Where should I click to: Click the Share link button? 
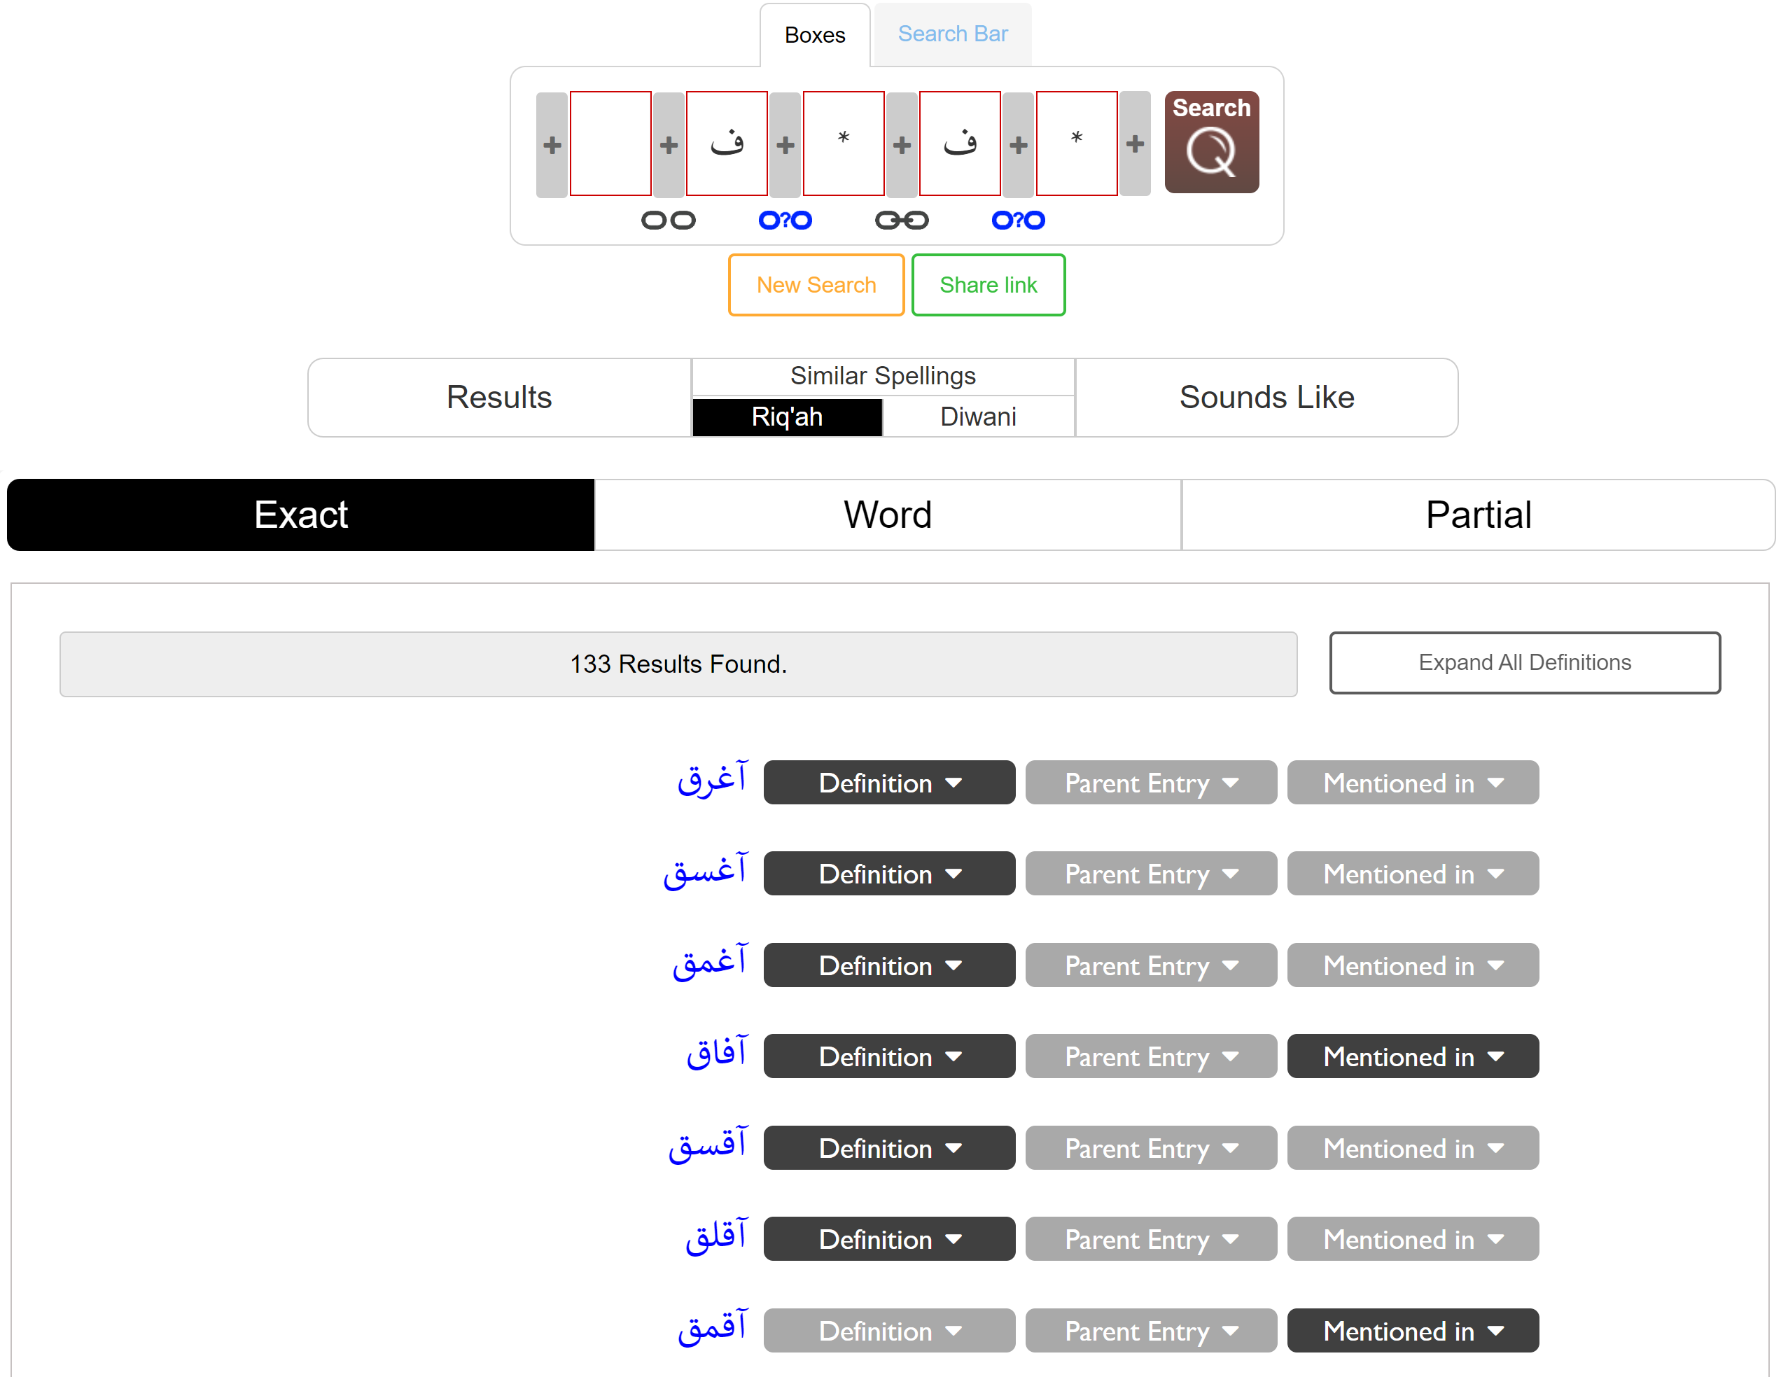click(x=988, y=284)
